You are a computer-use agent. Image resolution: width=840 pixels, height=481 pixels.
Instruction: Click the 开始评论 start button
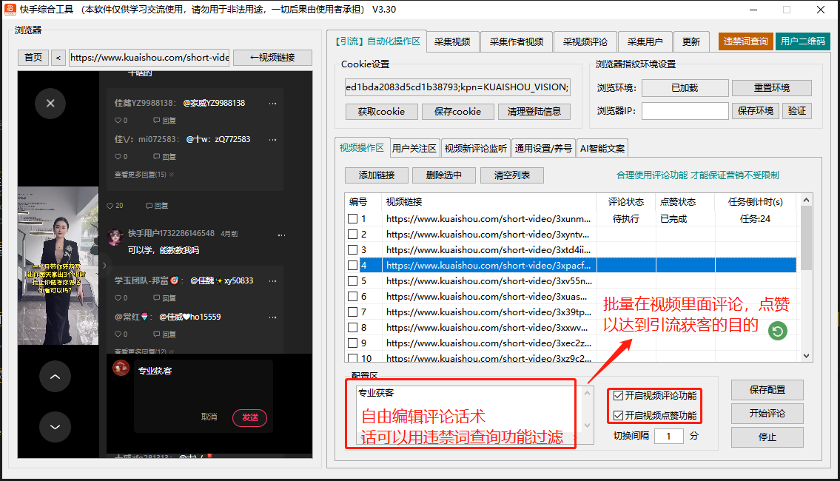pyautogui.click(x=767, y=413)
